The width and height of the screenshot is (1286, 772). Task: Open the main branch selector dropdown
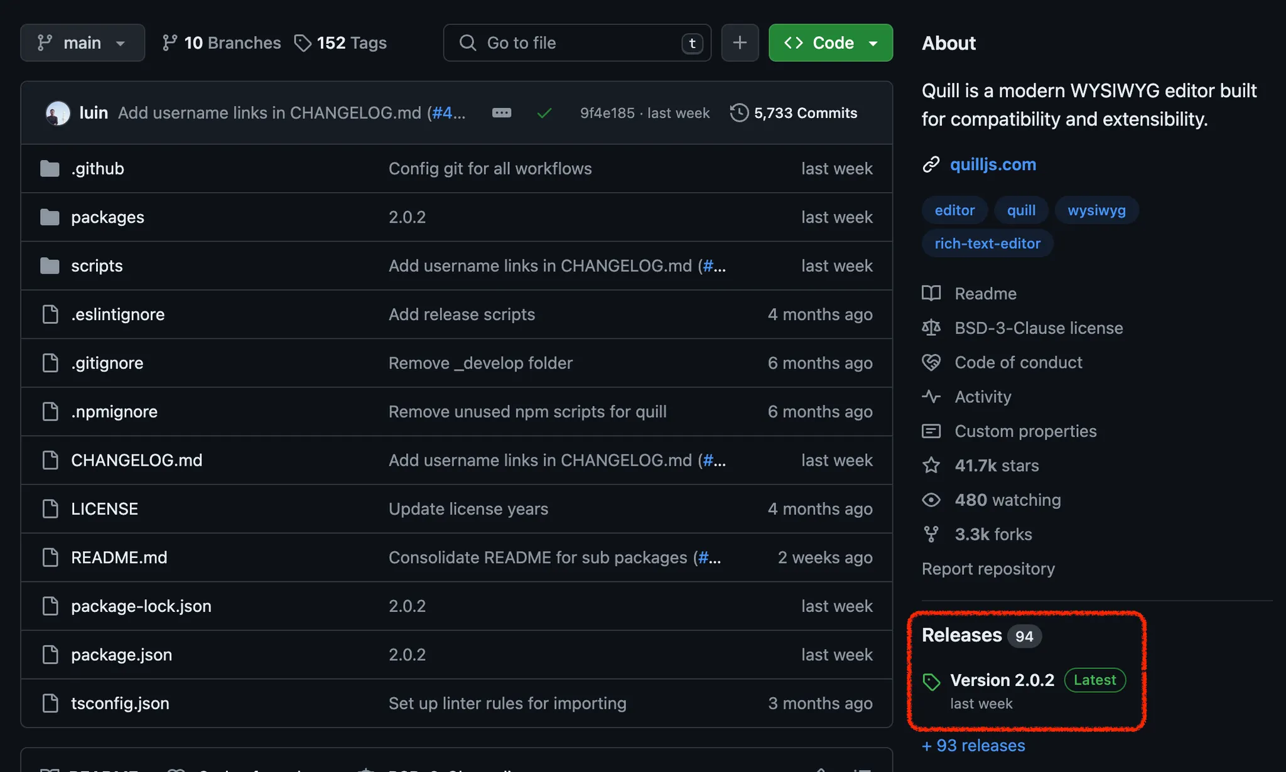pos(82,43)
